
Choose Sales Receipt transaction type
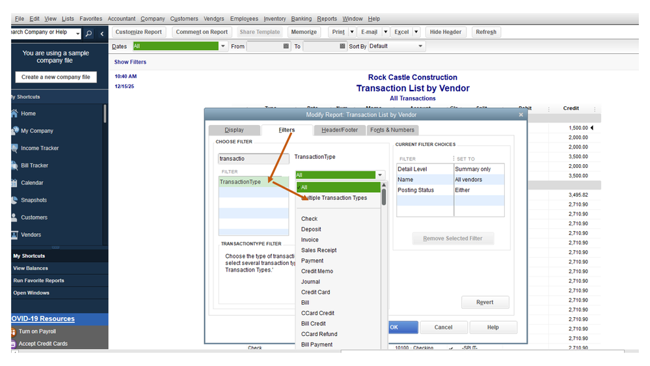(x=319, y=250)
